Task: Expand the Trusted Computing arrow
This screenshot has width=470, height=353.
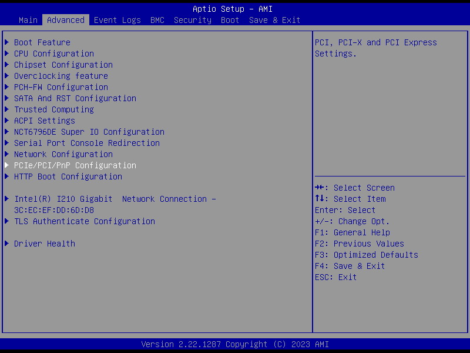Action: pyautogui.click(x=7, y=109)
